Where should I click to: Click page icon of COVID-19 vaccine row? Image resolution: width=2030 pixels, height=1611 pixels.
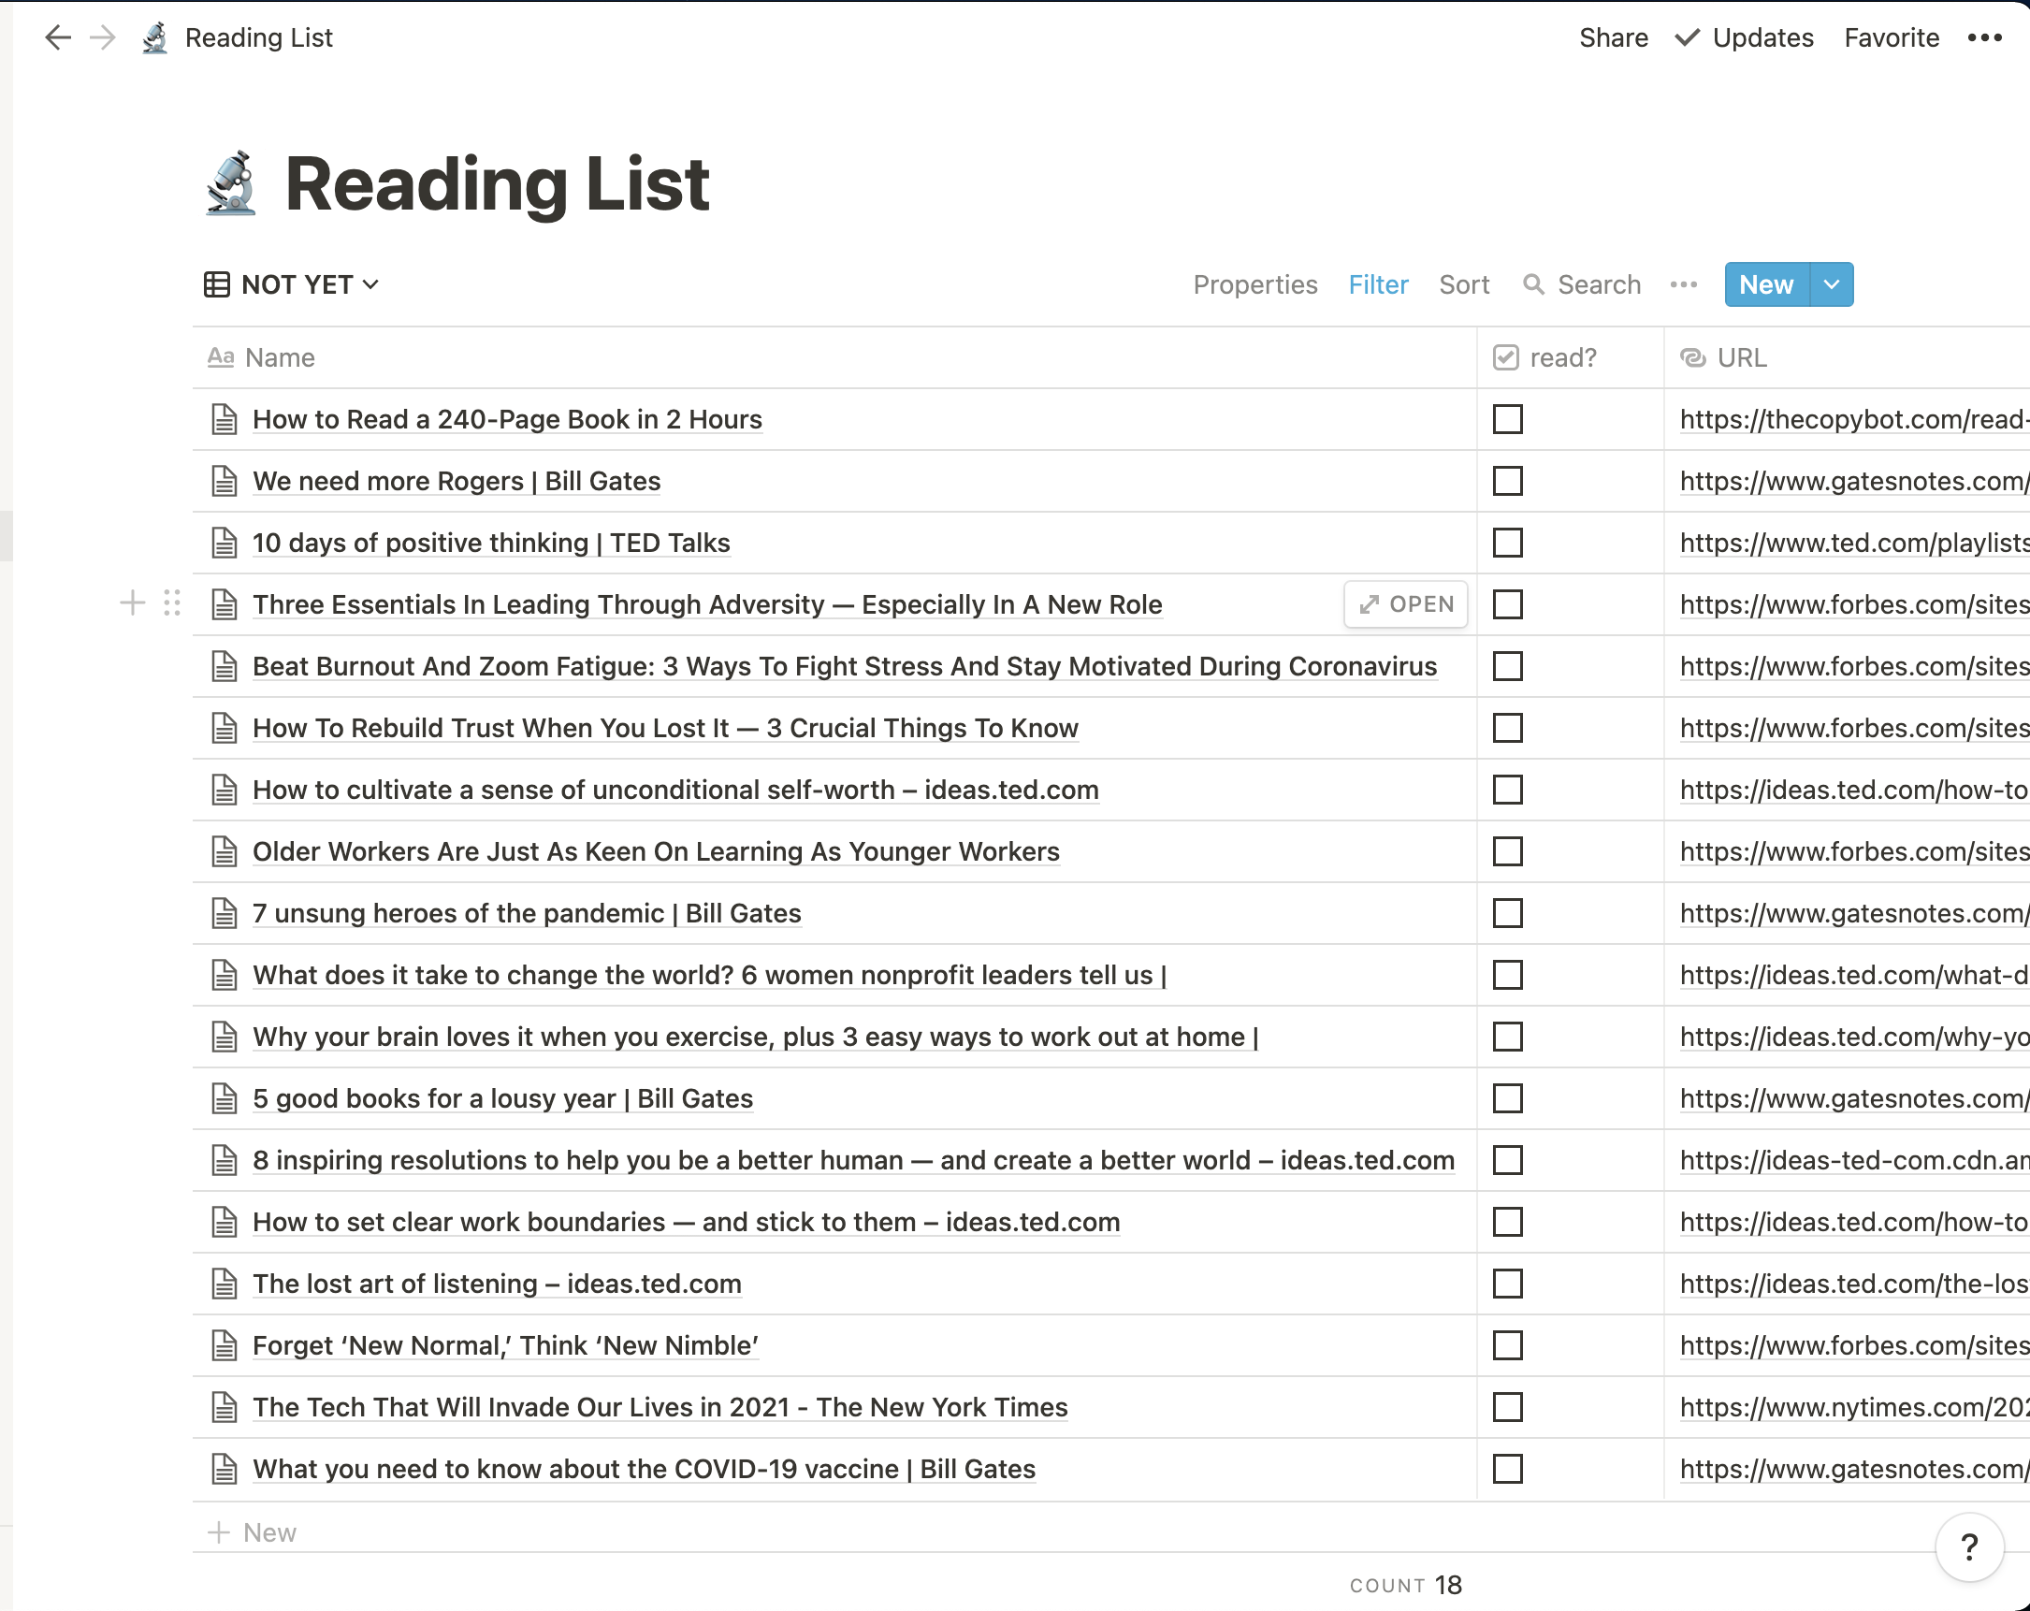point(225,1469)
